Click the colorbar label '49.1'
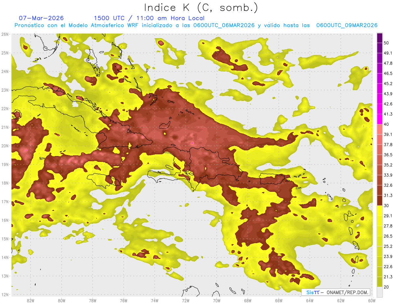Image resolution: width=395 pixels, height=305 pixels. pyautogui.click(x=388, y=53)
